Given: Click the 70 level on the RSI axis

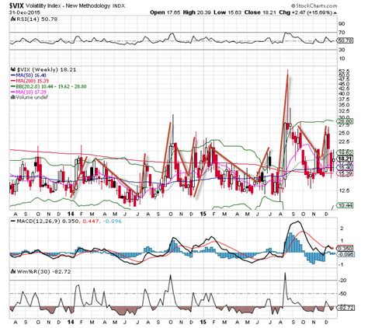Looking at the screenshot, I should [x=342, y=33].
